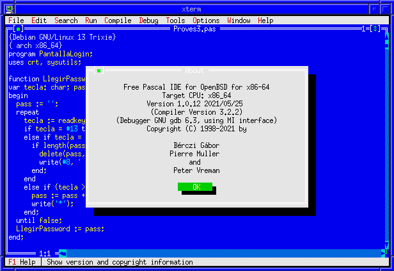Click the 'Free Pascal IDE for OpenBSD' line

tap(196, 87)
